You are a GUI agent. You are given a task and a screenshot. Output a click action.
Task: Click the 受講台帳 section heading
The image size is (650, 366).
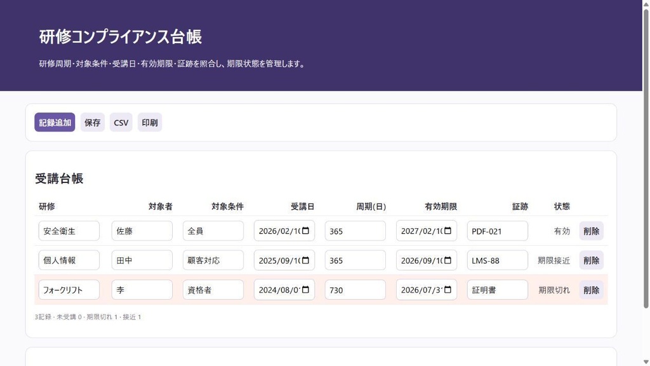(x=59, y=179)
